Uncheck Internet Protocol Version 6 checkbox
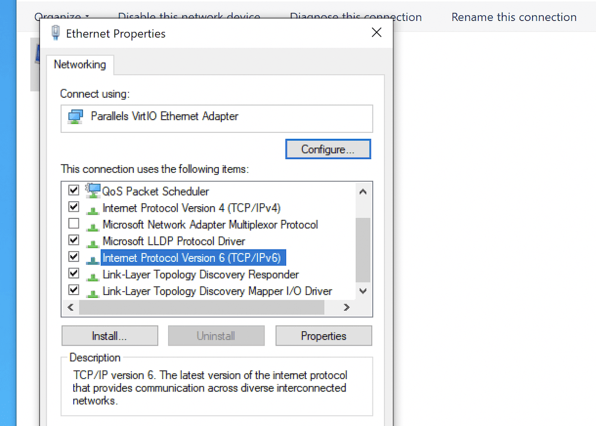The image size is (596, 426). coord(74,257)
